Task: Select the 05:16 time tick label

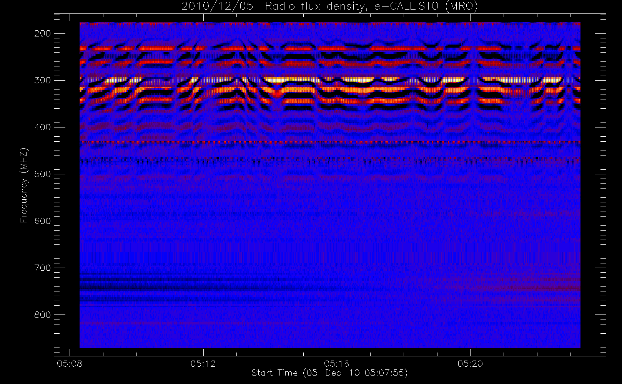Action: (x=336, y=364)
